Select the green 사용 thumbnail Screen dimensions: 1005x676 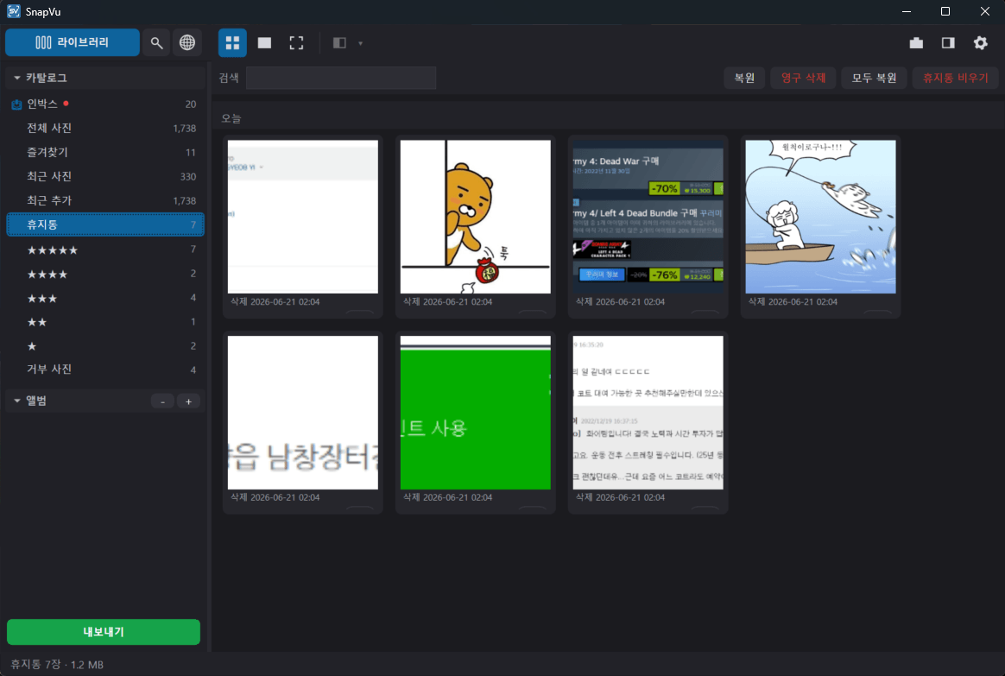pos(475,413)
